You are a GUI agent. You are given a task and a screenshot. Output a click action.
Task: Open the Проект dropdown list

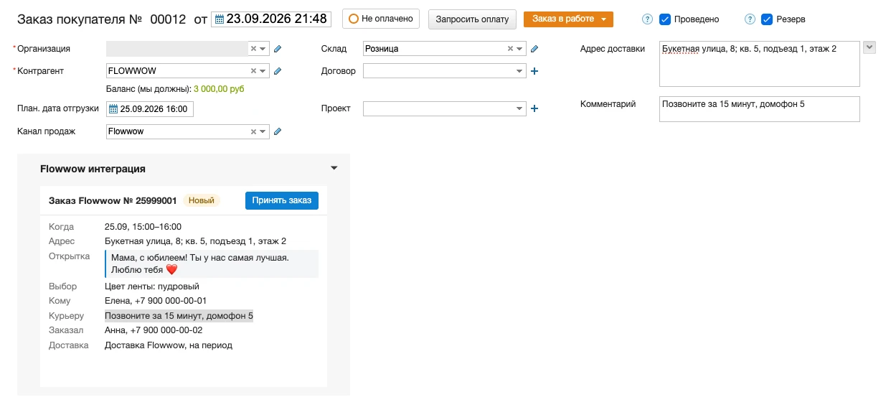coord(520,108)
